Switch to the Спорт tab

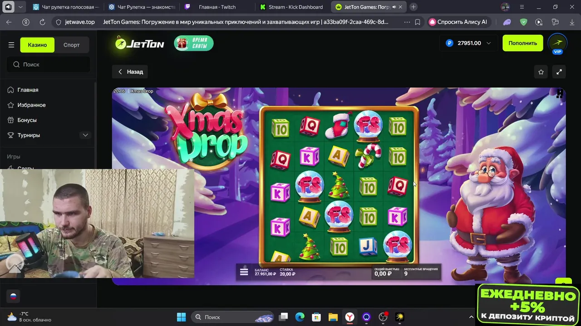(x=72, y=45)
